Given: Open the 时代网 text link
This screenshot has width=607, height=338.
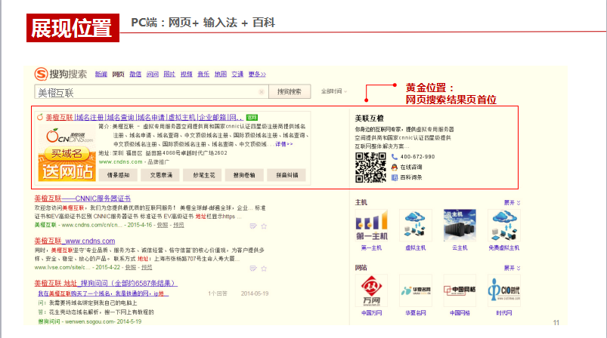Looking at the screenshot, I should pyautogui.click(x=504, y=313).
